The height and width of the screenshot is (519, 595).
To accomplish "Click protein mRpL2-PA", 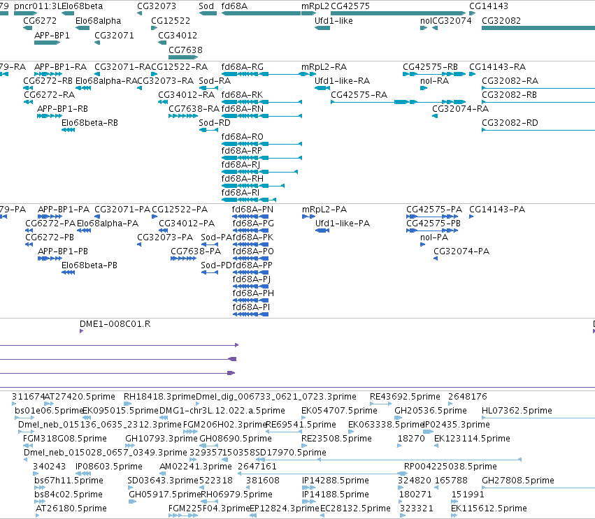I will 324,210.
